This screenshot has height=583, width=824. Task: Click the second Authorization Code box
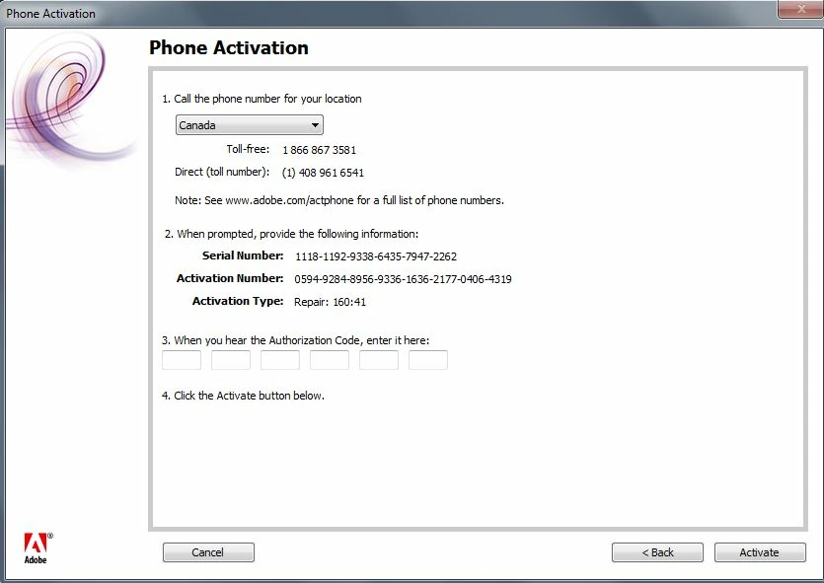pyautogui.click(x=231, y=360)
